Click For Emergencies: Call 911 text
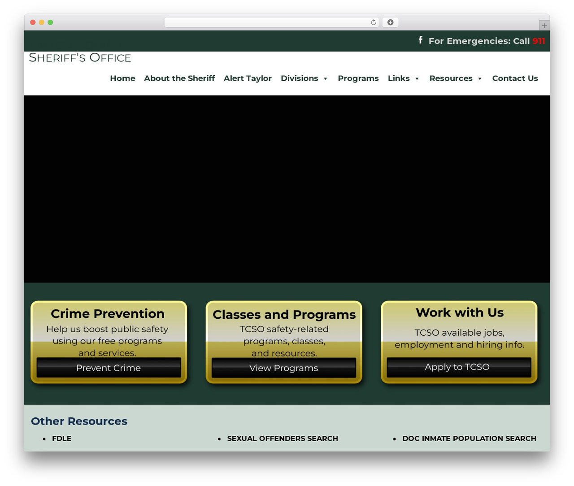574x486 pixels. click(487, 41)
